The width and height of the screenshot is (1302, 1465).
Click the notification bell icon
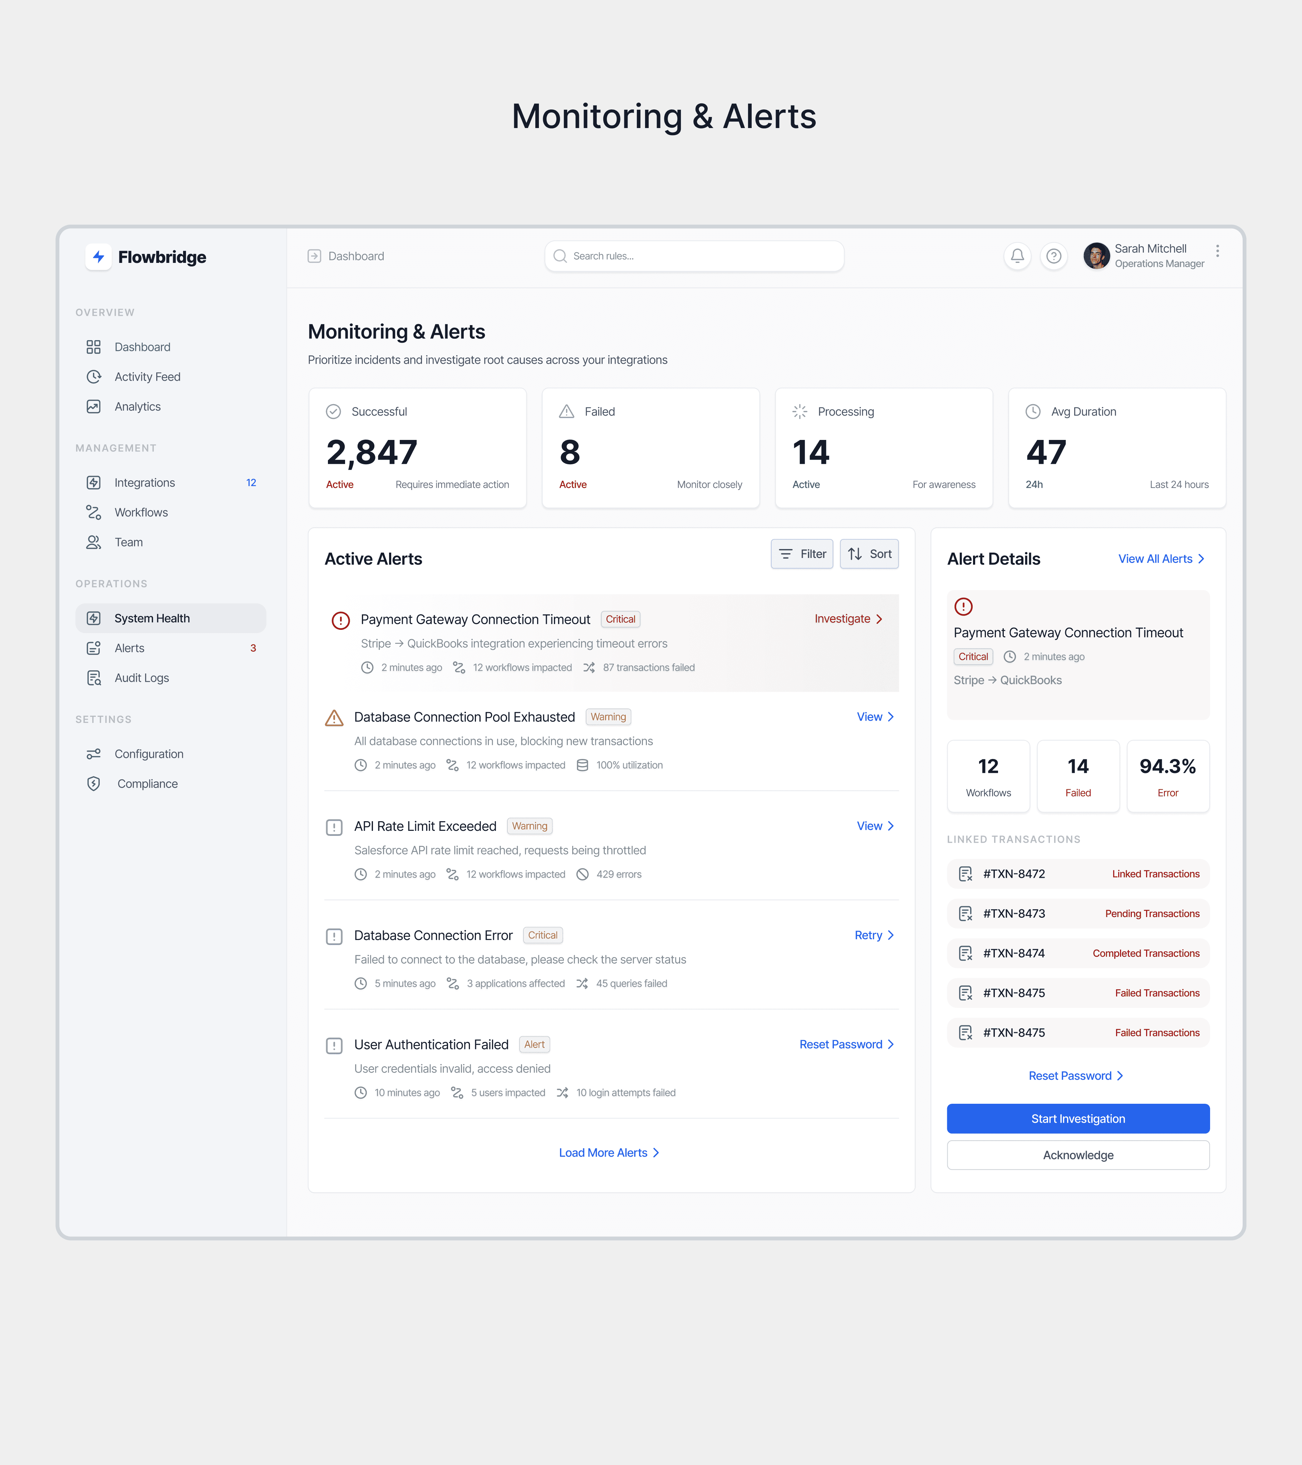click(1017, 256)
